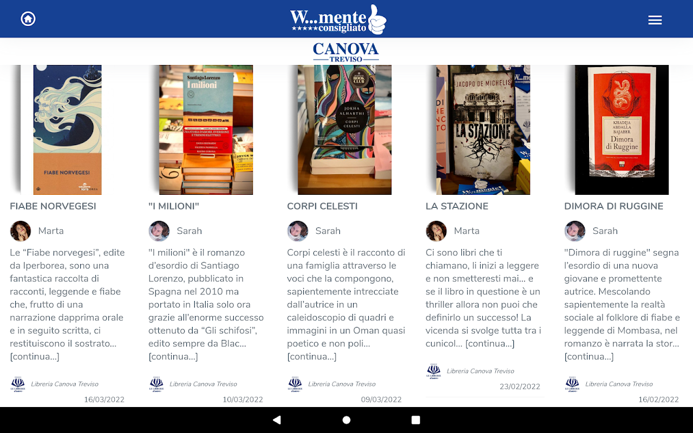This screenshot has width=693, height=433.
Task: Click the Canova Treviso logo
Action: click(x=346, y=53)
